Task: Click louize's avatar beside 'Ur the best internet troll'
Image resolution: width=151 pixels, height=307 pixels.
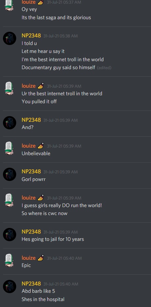Action: [10, 89]
